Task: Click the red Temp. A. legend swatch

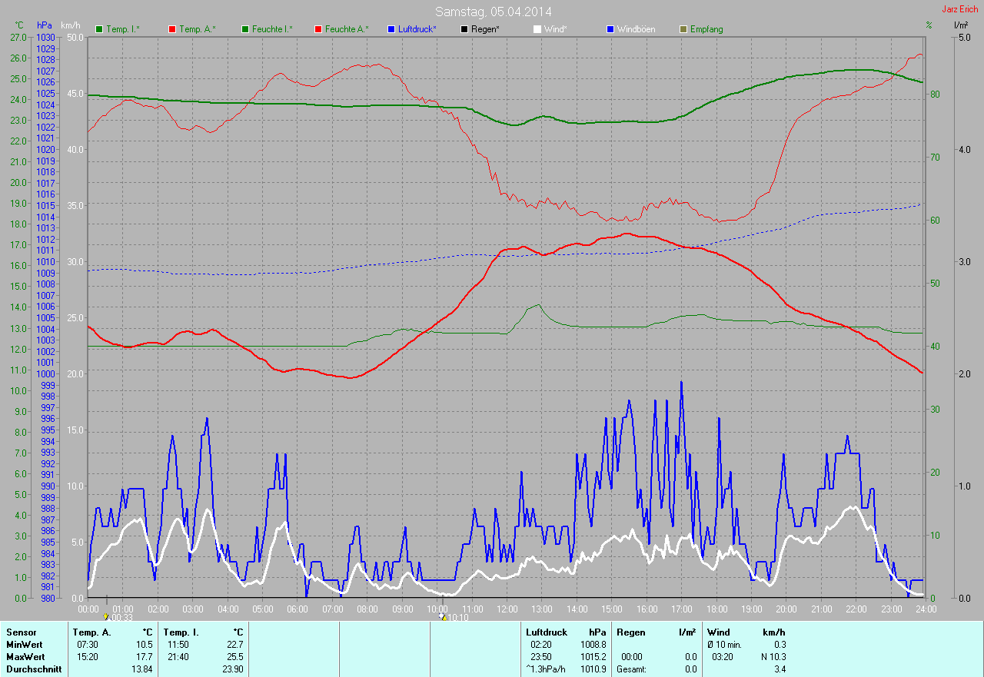Action: click(x=172, y=29)
